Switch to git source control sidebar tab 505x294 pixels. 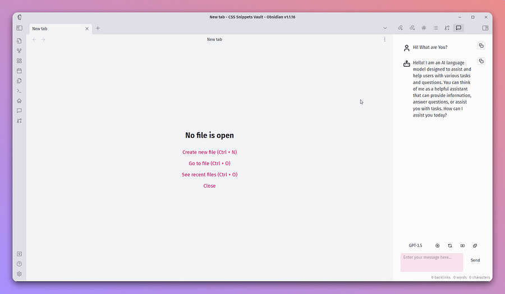pos(447,28)
